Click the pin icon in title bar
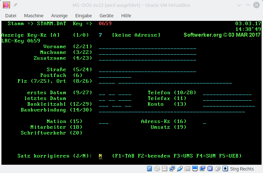Viewport: 263px width, 173px height. tap(16, 5)
